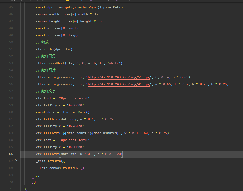
Task: Click line number 50 in the gutter
Action: pyautogui.click(x=11, y=42)
